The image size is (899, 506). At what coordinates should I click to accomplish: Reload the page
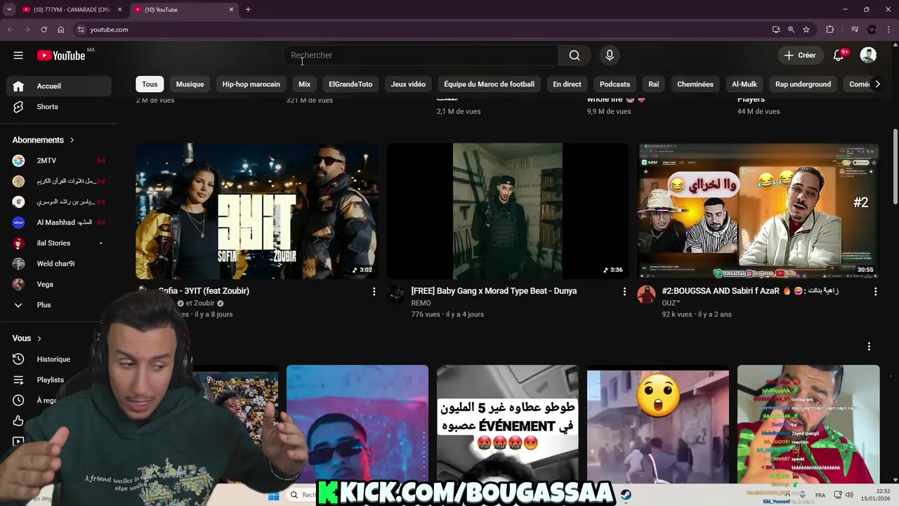click(44, 30)
